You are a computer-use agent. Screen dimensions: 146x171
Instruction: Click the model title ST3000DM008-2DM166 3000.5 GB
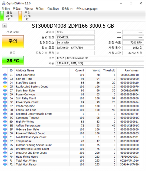pos(73,26)
